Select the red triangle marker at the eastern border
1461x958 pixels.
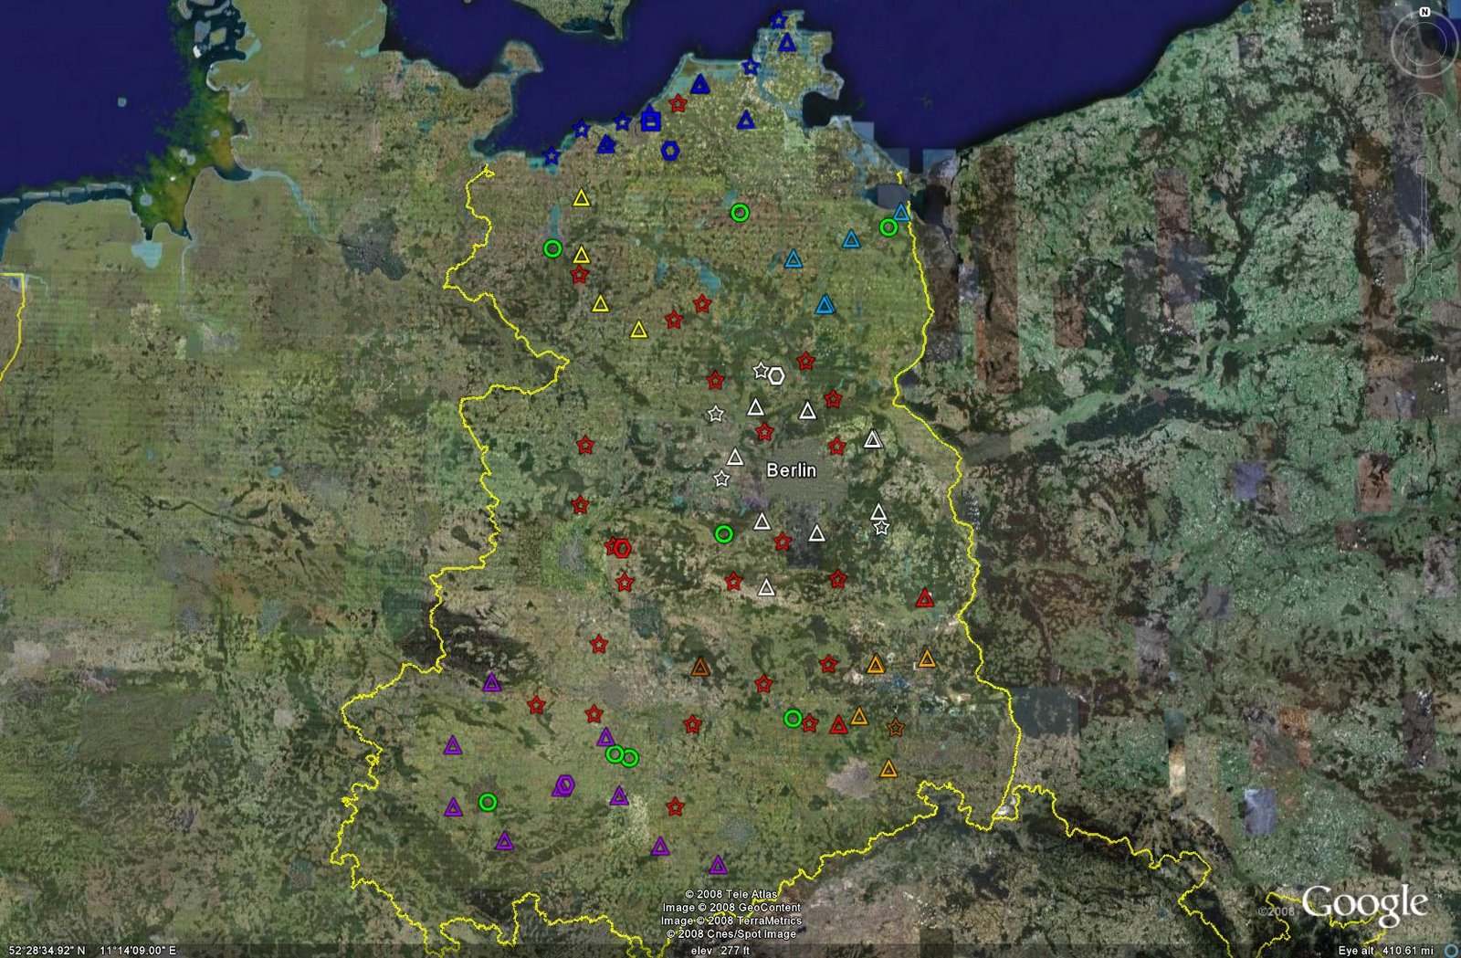click(925, 598)
